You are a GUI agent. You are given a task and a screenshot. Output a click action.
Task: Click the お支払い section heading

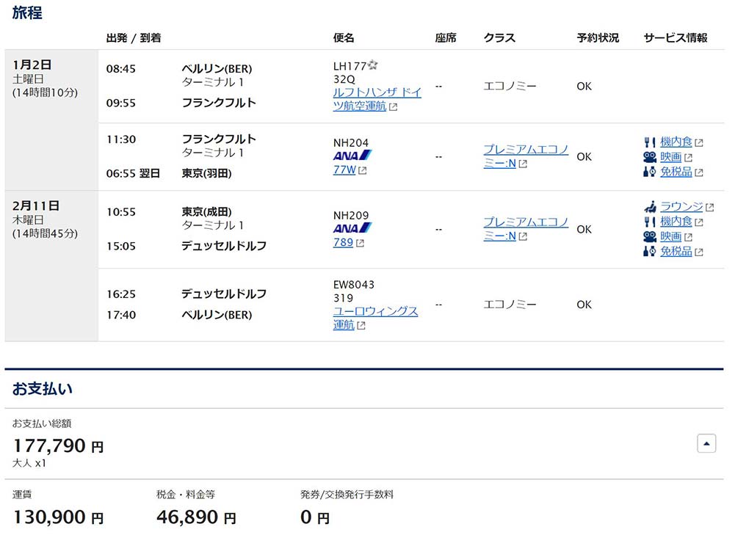point(42,388)
